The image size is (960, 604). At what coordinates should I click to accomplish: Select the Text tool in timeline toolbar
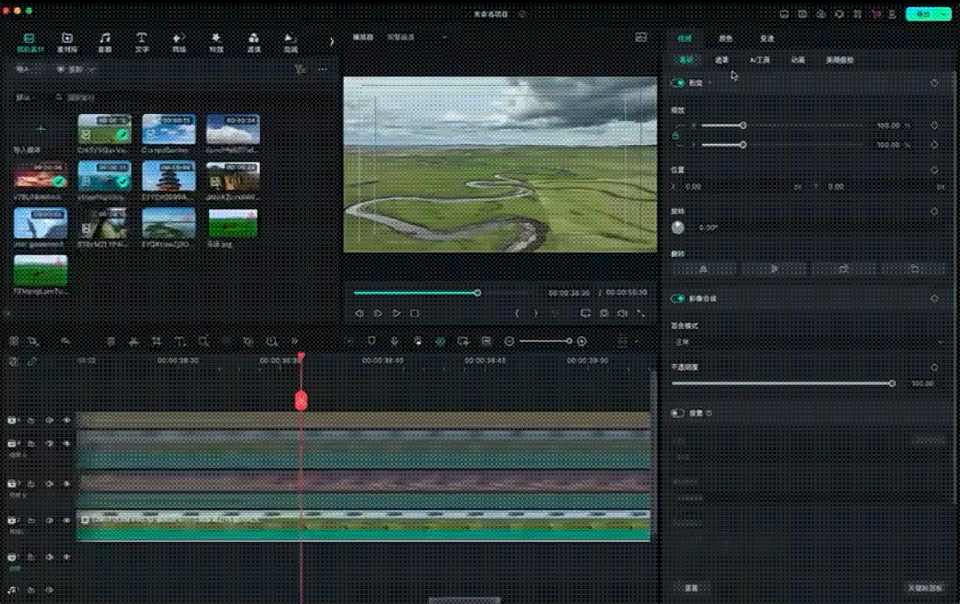tap(180, 342)
